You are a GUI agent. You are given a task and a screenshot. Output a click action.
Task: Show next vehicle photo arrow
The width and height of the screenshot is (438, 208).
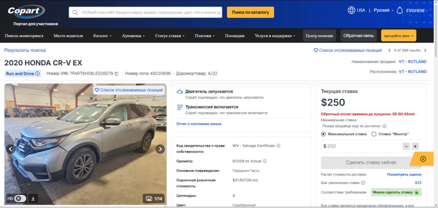tap(160, 149)
